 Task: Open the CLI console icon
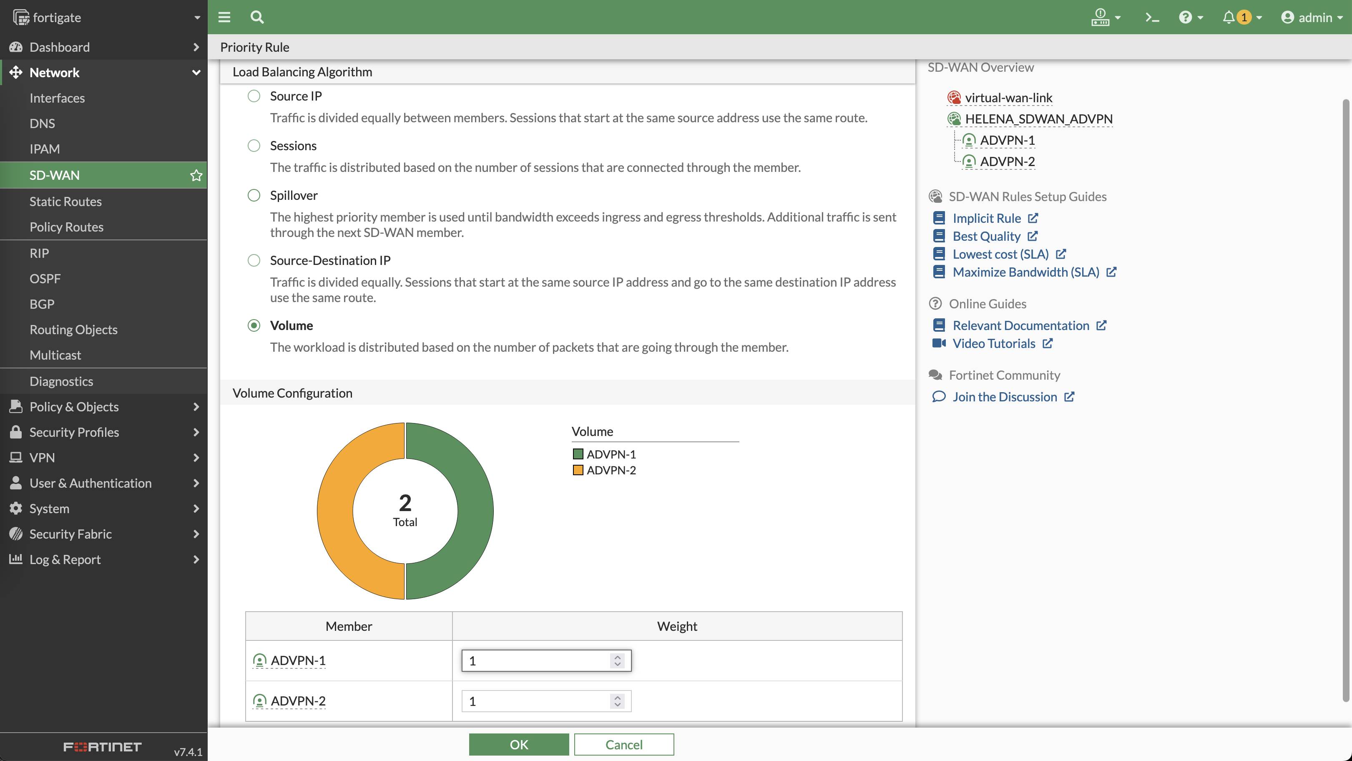pos(1151,18)
